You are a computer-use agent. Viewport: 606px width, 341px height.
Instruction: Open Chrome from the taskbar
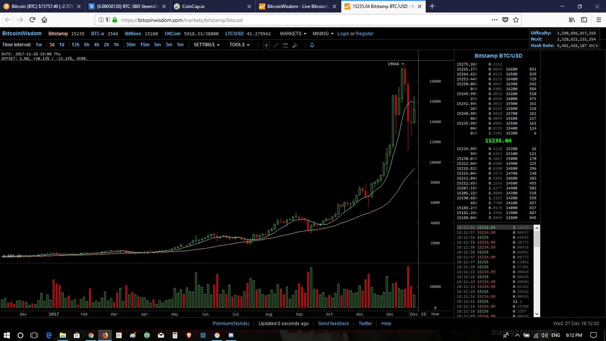click(x=90, y=335)
